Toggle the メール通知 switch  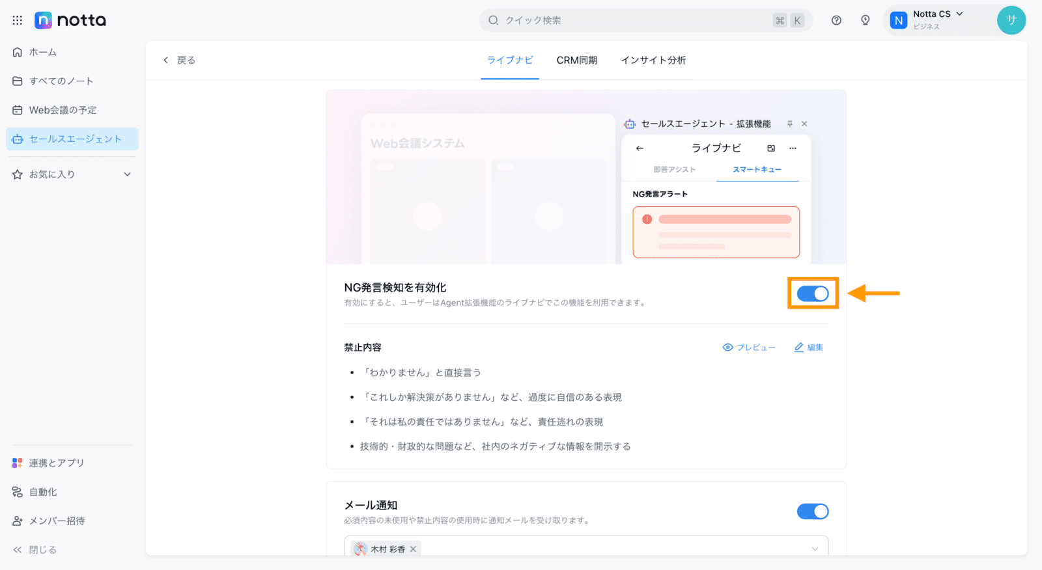point(813,511)
